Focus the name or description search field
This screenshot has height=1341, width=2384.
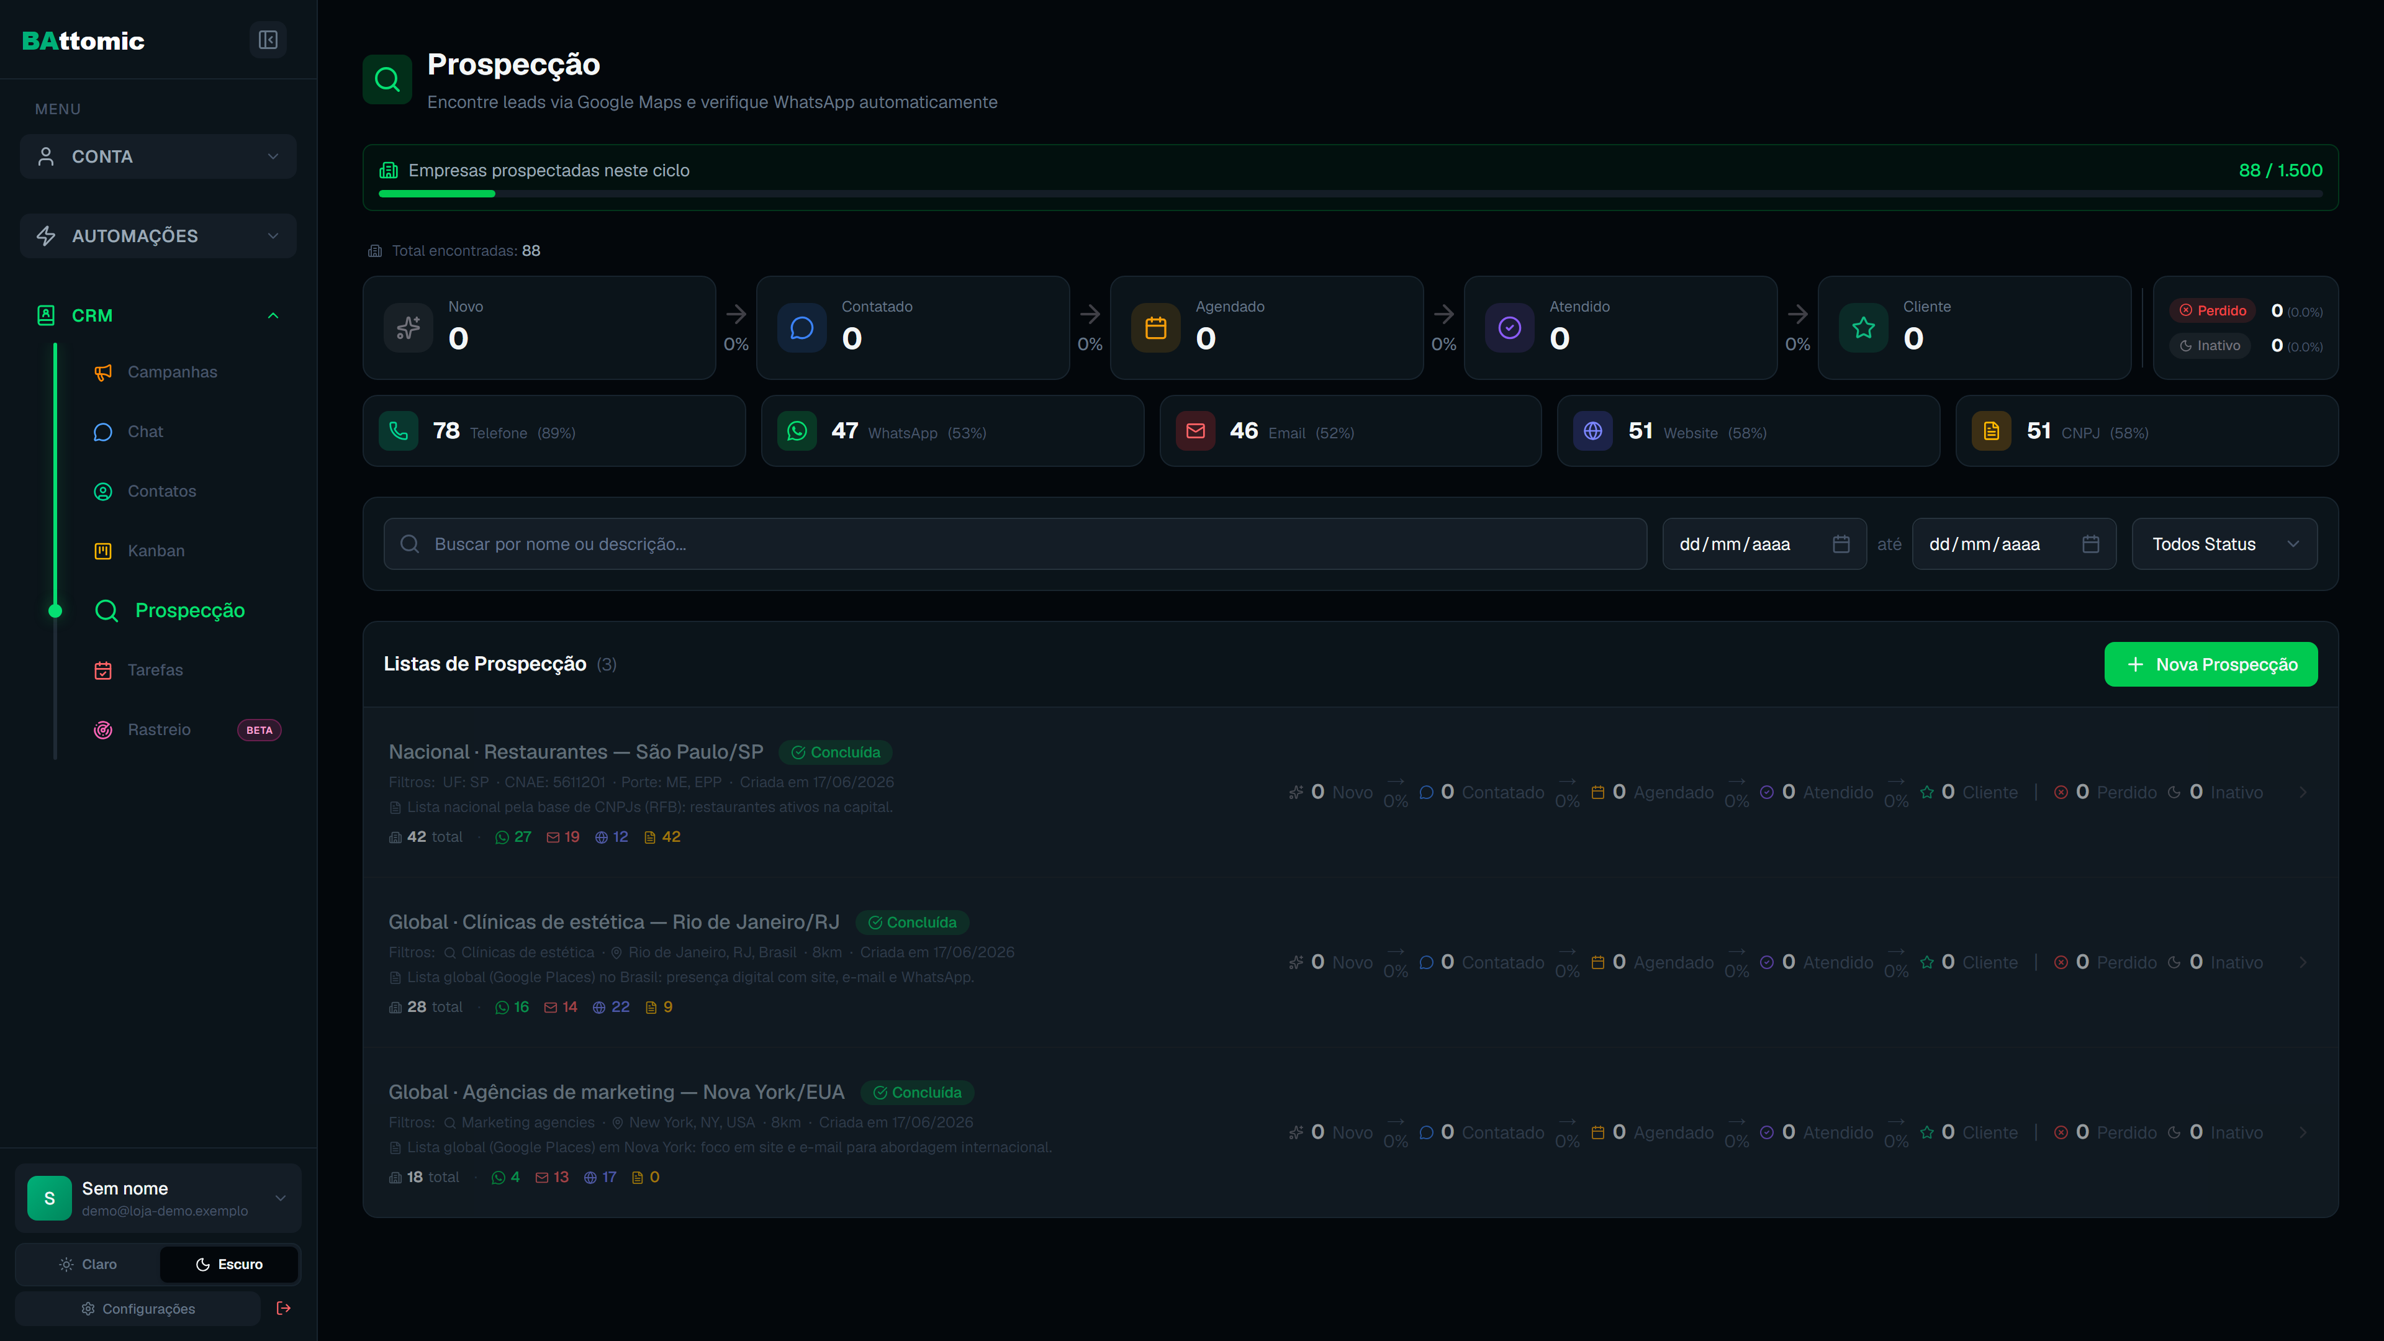click(x=1015, y=544)
